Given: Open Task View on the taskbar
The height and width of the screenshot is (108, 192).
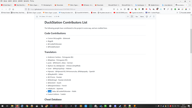Looking at the screenshot, I should (7, 106).
